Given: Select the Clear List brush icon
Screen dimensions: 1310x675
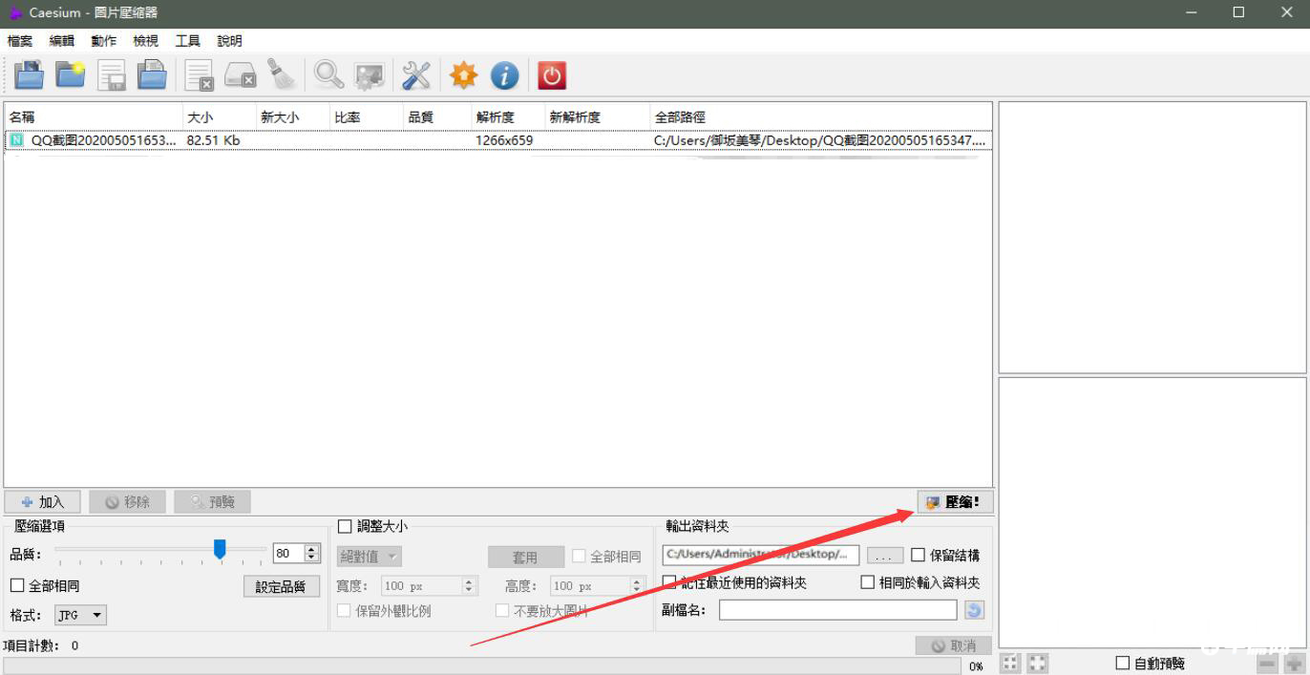Looking at the screenshot, I should click(283, 74).
